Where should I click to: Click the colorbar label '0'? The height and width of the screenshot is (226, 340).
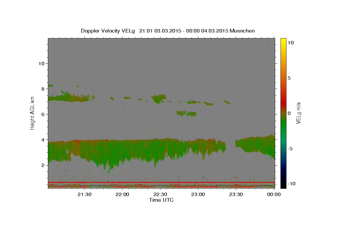coord(289,113)
